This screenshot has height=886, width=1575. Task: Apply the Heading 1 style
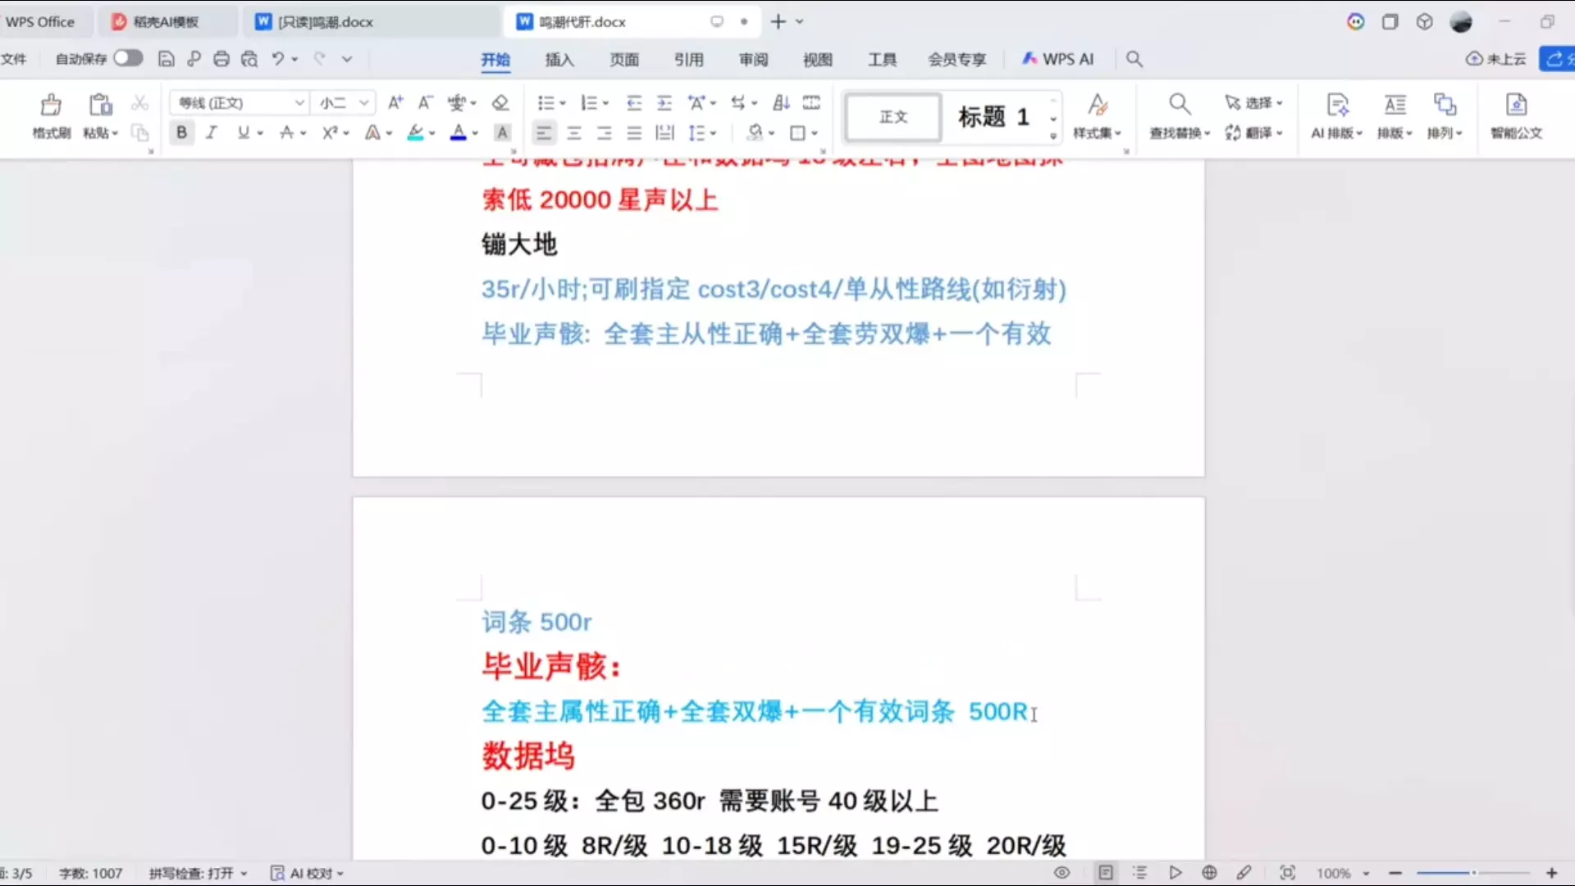993,117
